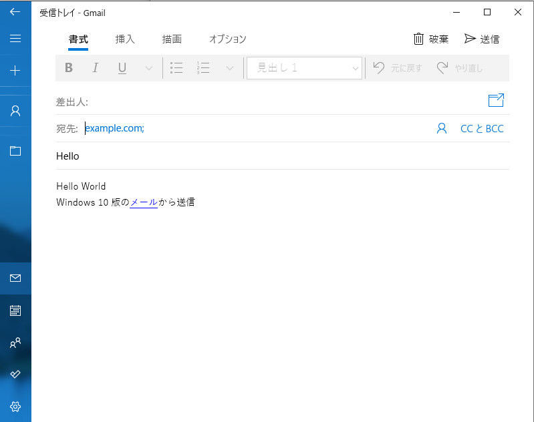Screen dimensions: 534x422
Task: Expand the paragraph formatting dropdown chevron
Action: pyautogui.click(x=230, y=68)
